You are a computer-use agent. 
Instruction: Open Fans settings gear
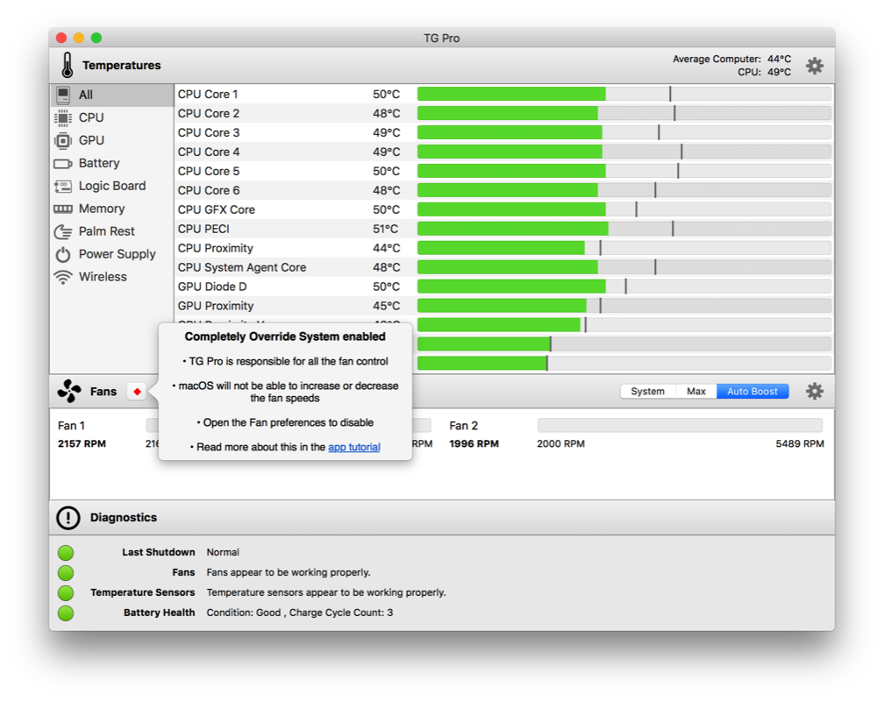(814, 391)
